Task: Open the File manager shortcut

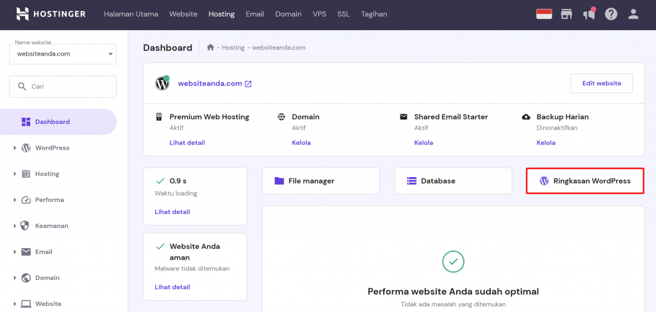Action: click(x=320, y=181)
